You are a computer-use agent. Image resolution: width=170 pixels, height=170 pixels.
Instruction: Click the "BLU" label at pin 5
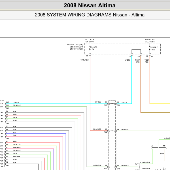click(x=14, y=133)
